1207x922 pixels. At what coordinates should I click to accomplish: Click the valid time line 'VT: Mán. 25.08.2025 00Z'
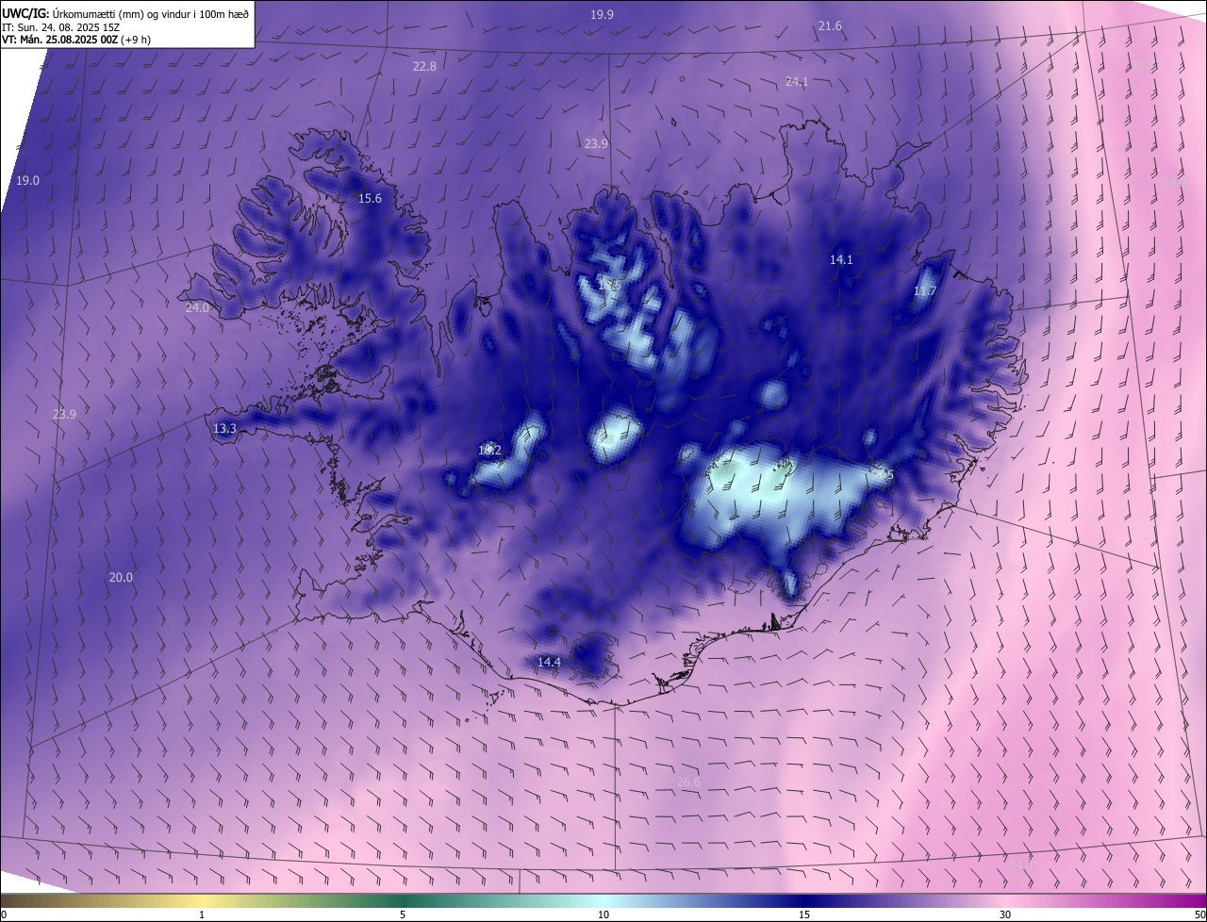tap(61, 40)
